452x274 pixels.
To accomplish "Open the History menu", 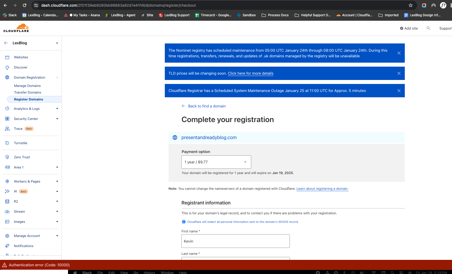I will point(149,272).
